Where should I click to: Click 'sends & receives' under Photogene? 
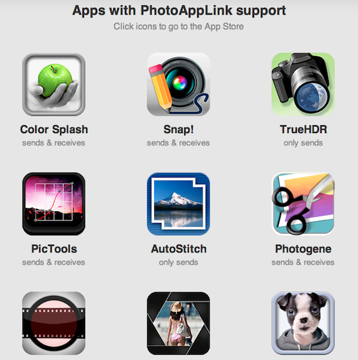point(303,262)
